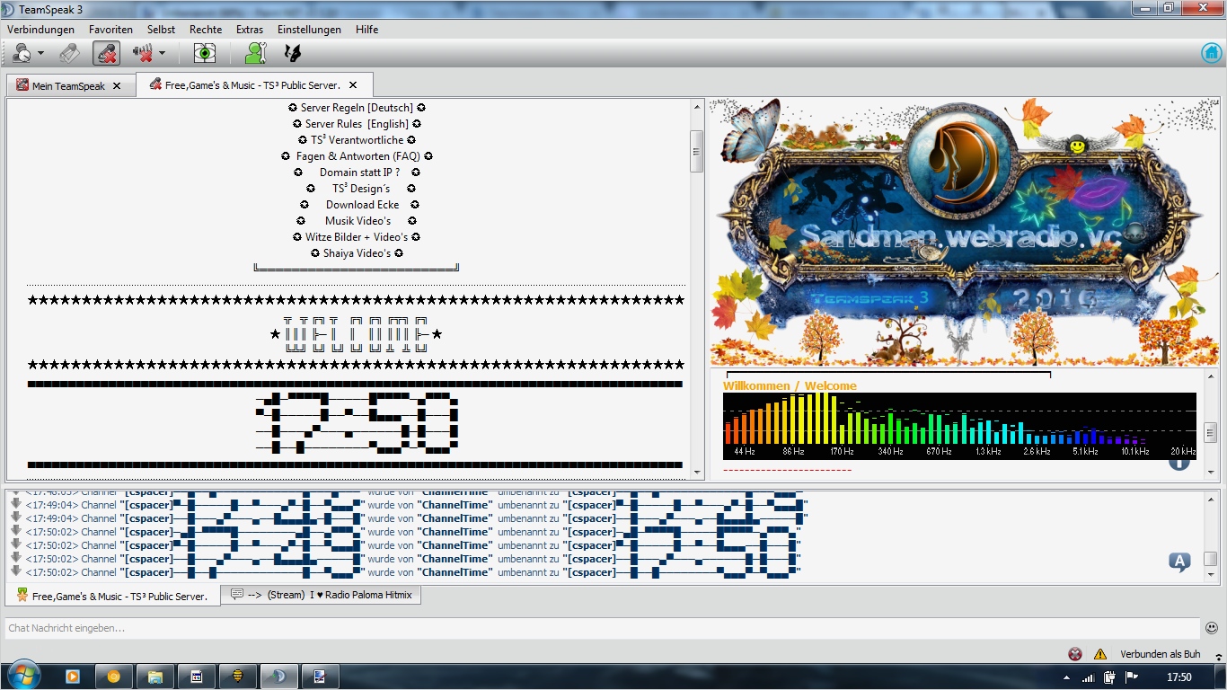Select the Free,Game's & Music tab below the chat log
The image size is (1227, 690).
(x=113, y=596)
